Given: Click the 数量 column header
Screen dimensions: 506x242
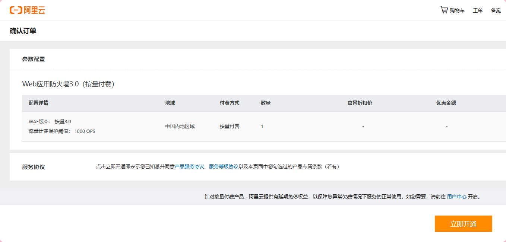Looking at the screenshot, I should tap(266, 103).
